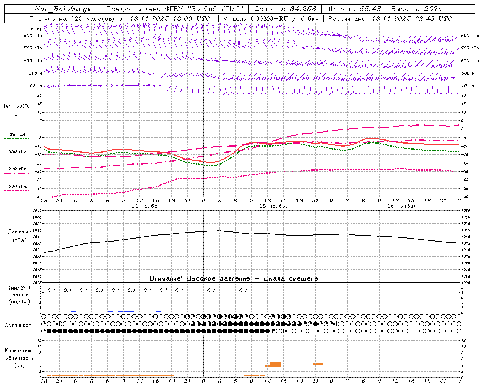Image resolution: width=481 pixels, height=384 pixels.
Task: Click the '14 ноября' date label
Action: click(x=146, y=206)
